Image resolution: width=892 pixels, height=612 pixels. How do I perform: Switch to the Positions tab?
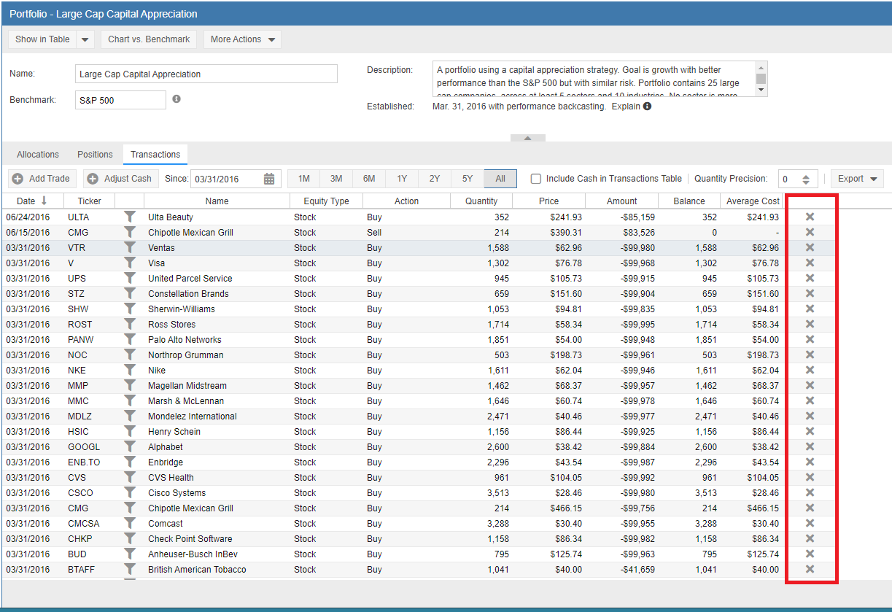[95, 155]
